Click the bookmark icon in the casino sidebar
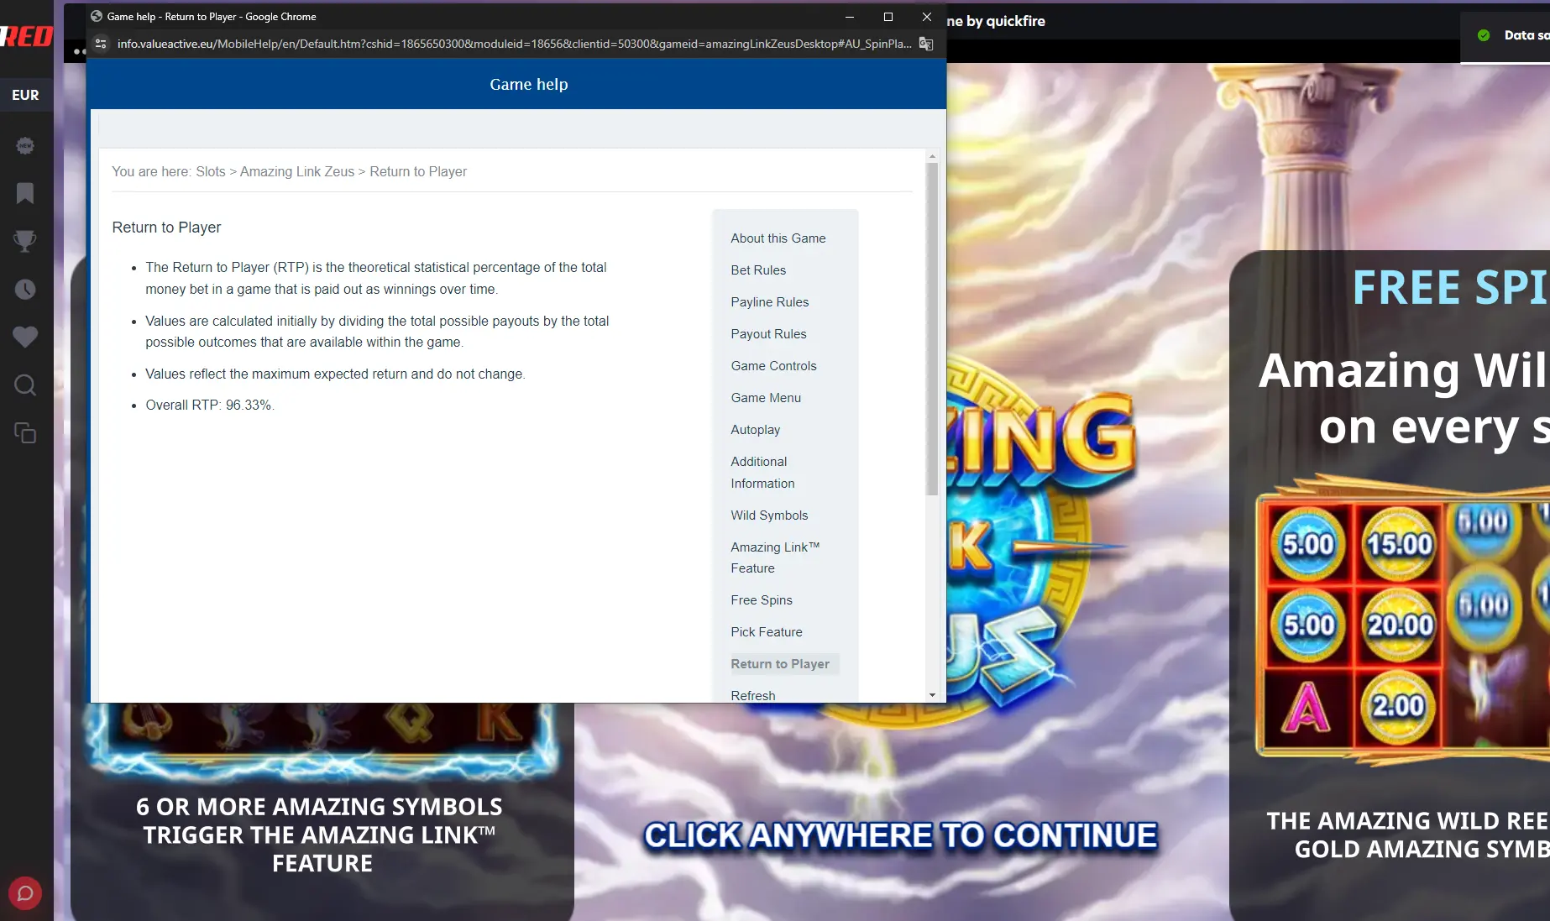 click(25, 193)
